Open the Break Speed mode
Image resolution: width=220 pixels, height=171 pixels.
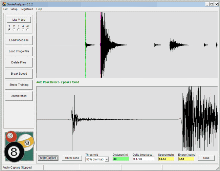[x=19, y=74]
